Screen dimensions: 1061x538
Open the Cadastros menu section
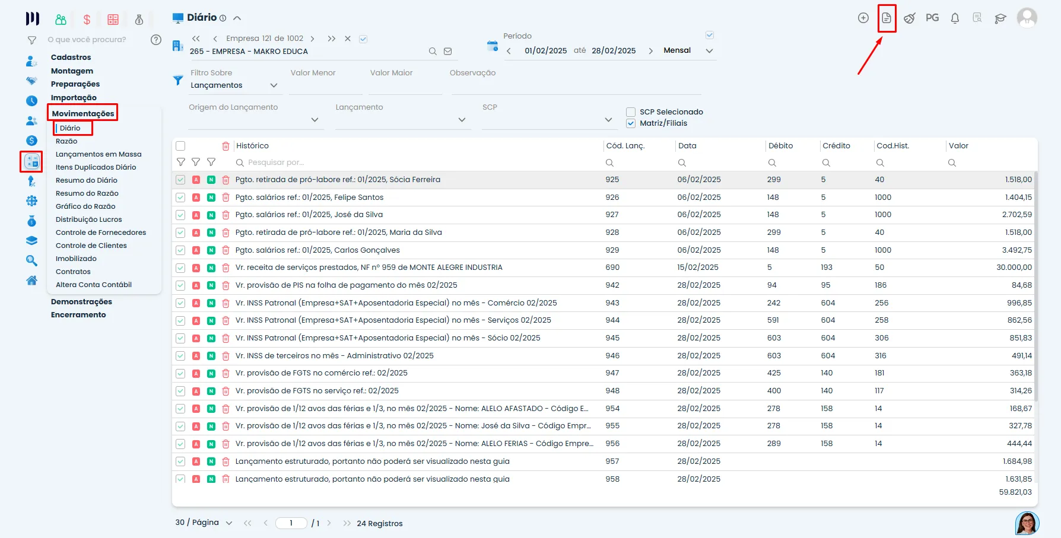pyautogui.click(x=71, y=58)
